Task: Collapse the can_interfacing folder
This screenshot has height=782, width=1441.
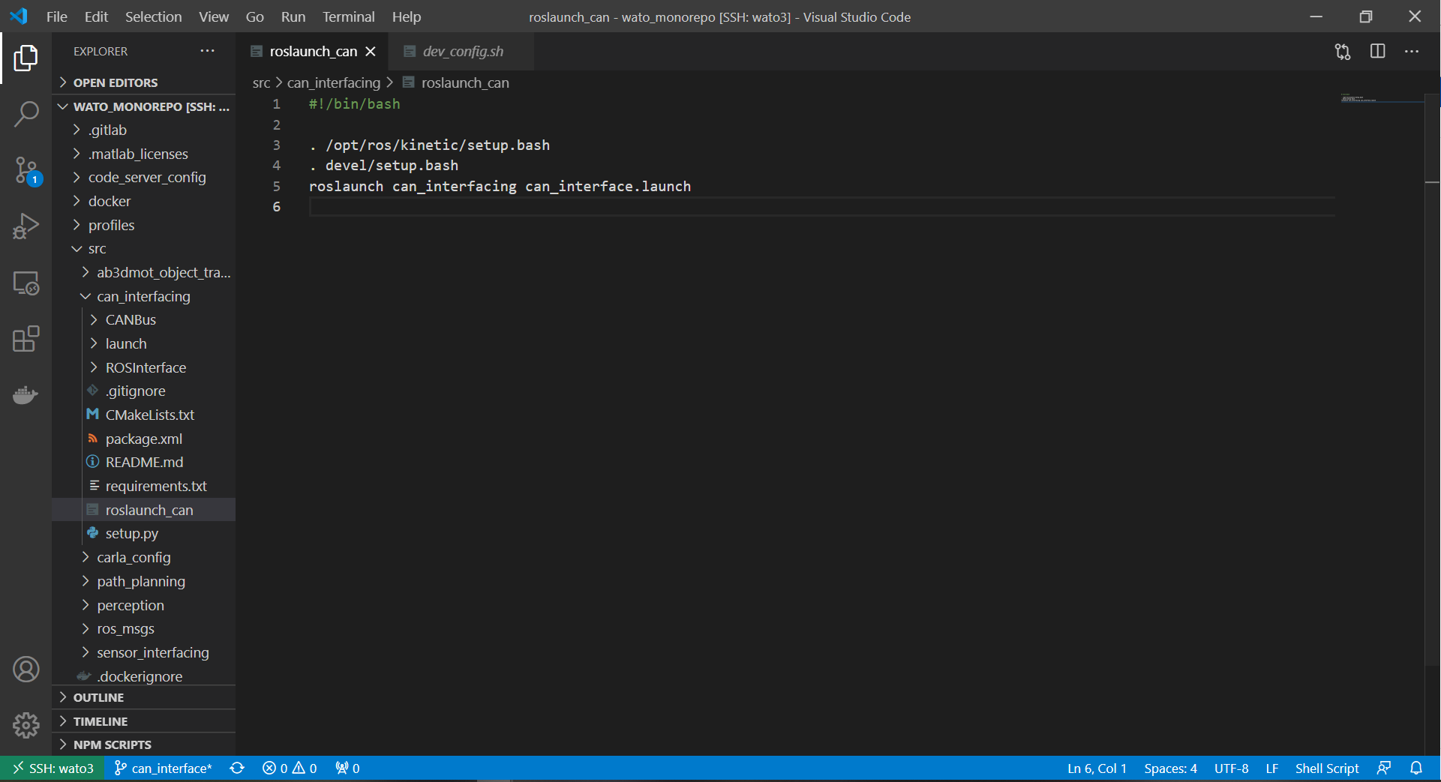Action: pyautogui.click(x=143, y=296)
